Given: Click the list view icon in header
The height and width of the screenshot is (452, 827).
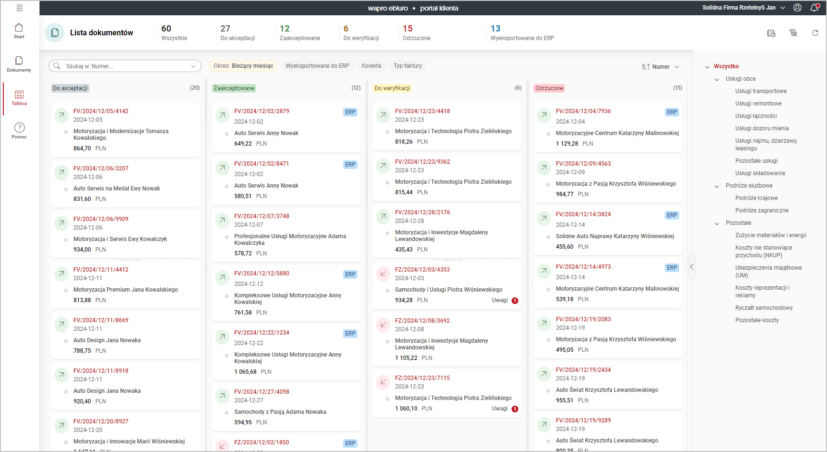Looking at the screenshot, I should 793,33.
